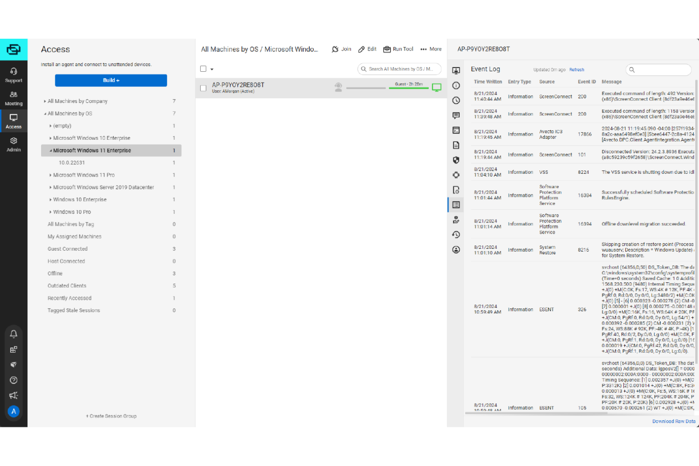Check the AP-P9YOY2RE8O8T machine checkbox
The height and width of the screenshot is (466, 699).
[x=203, y=88]
